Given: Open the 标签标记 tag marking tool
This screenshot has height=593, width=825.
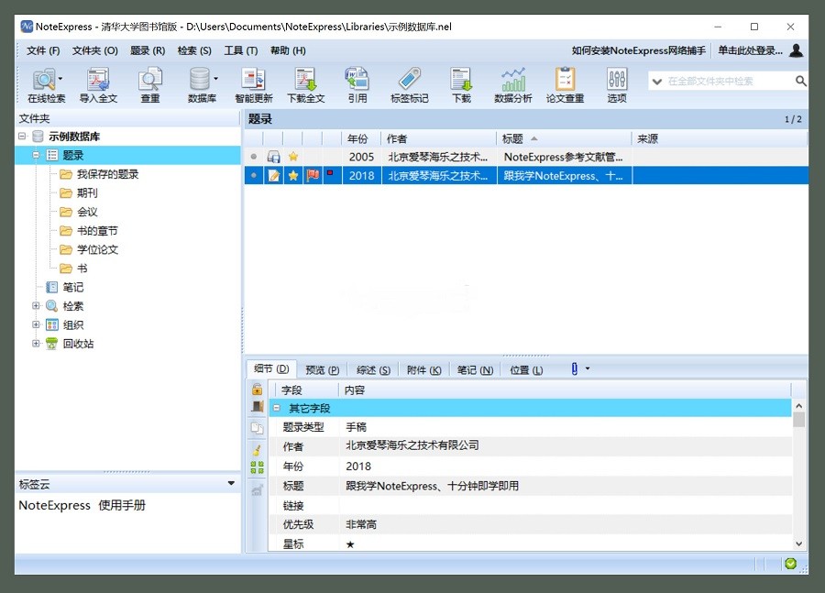Looking at the screenshot, I should coord(410,84).
